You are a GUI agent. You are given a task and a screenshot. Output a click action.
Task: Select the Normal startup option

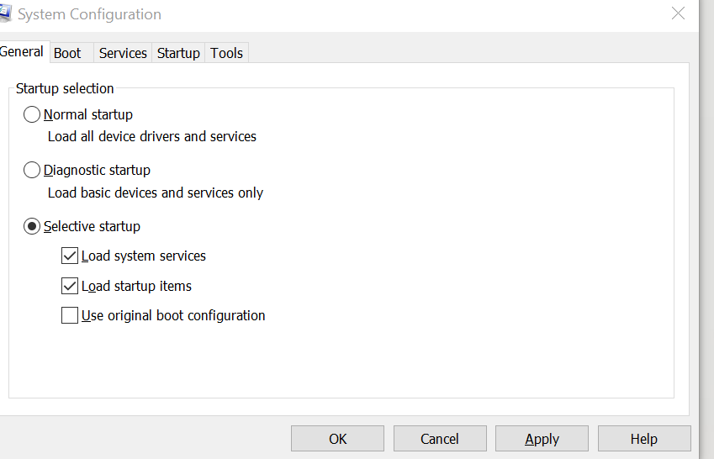coord(32,114)
